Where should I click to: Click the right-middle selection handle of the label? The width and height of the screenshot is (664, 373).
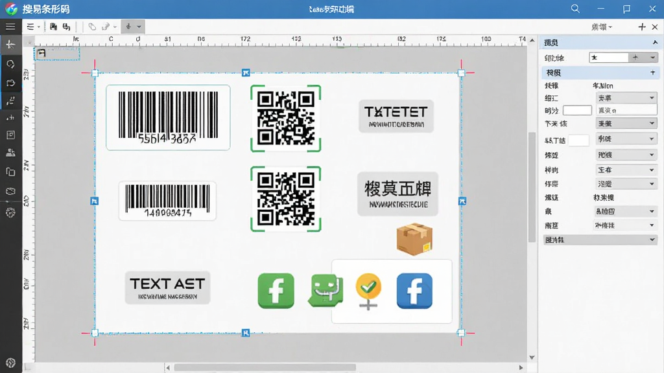[x=462, y=201]
